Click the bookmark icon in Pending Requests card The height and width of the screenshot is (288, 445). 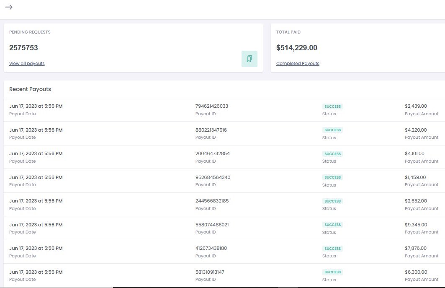(249, 59)
